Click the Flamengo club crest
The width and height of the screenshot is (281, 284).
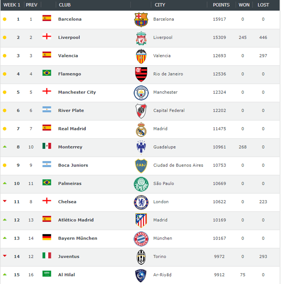(x=141, y=74)
